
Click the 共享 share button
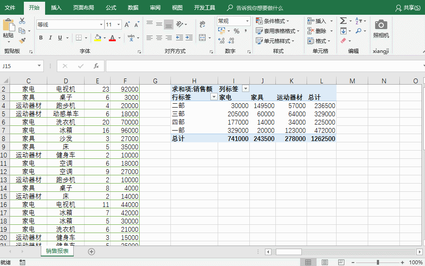(x=408, y=7)
